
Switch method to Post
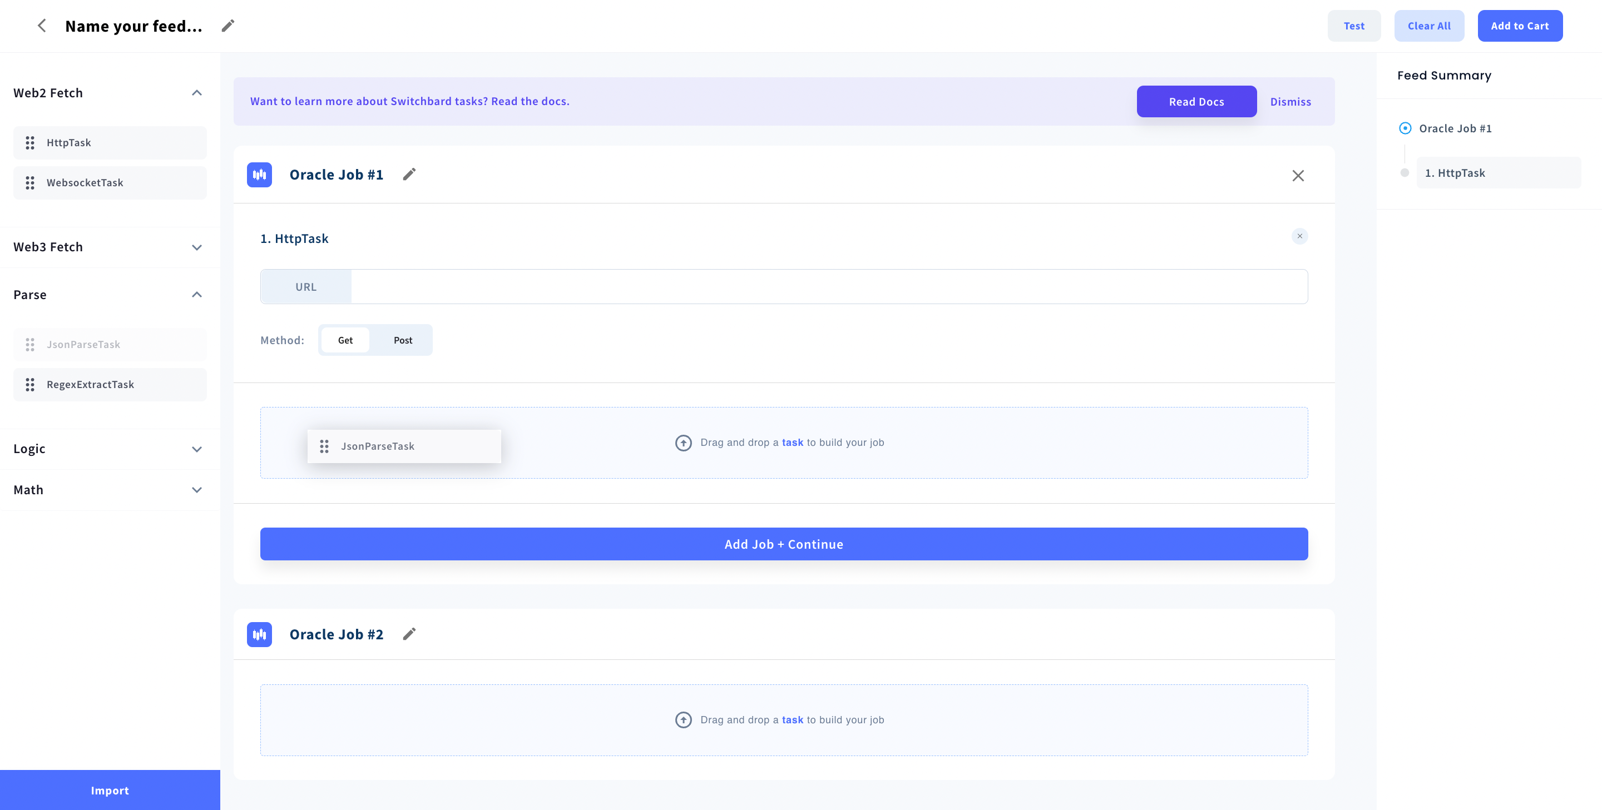[x=402, y=340]
